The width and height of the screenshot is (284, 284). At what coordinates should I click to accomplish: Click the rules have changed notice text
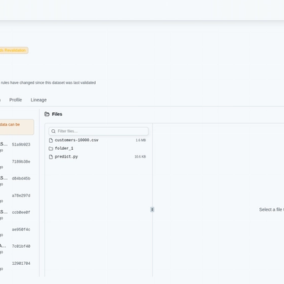(48, 82)
